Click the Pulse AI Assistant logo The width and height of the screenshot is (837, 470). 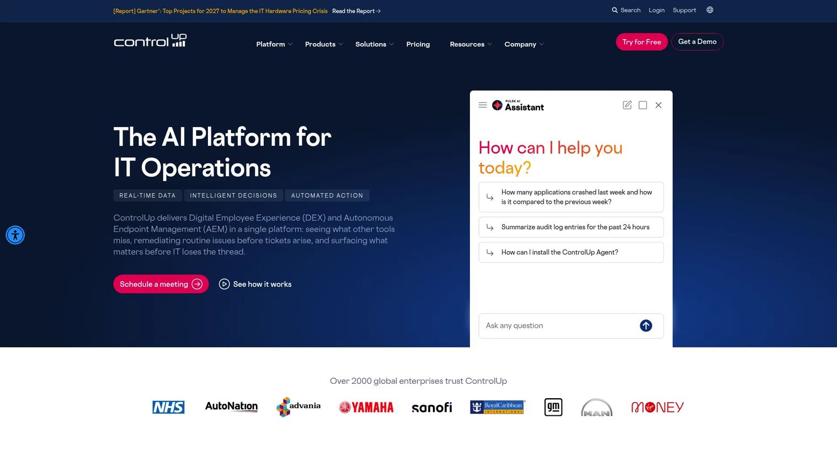(518, 105)
